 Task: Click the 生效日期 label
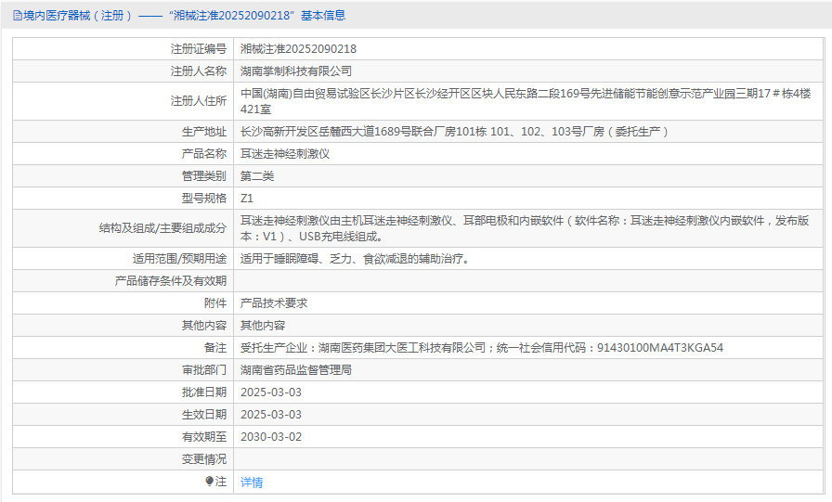(x=204, y=415)
